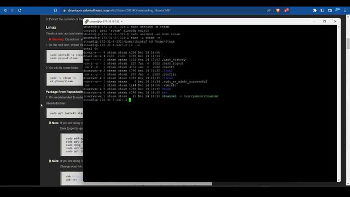Click the .bash_history row in the terminal
This screenshot has width=350, height=197.
point(135,60)
